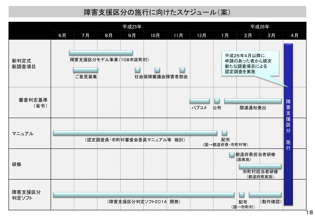Image resolution: width=315 pixels, height=218 pixels.
Task: Click the 市町村担当者研修 caption
Action: click(x=260, y=172)
